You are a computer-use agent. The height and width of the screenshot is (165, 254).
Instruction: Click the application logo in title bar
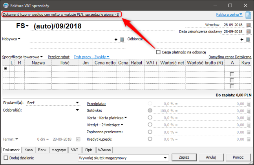pyautogui.click(x=6, y=5)
